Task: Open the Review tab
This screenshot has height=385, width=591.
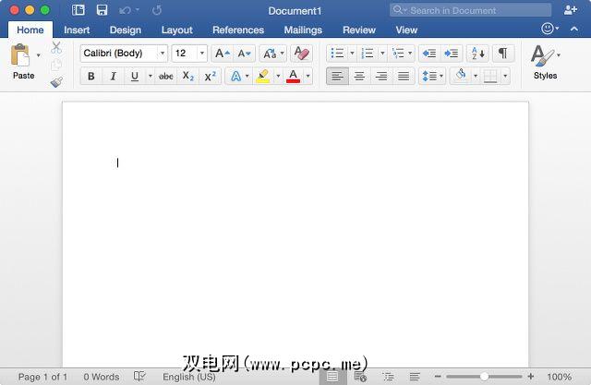Action: click(x=359, y=30)
